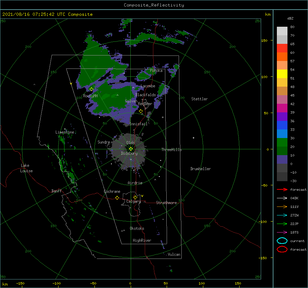This screenshot has height=288, width=308.
Task: Click the Limestone label
Action: click(65, 132)
